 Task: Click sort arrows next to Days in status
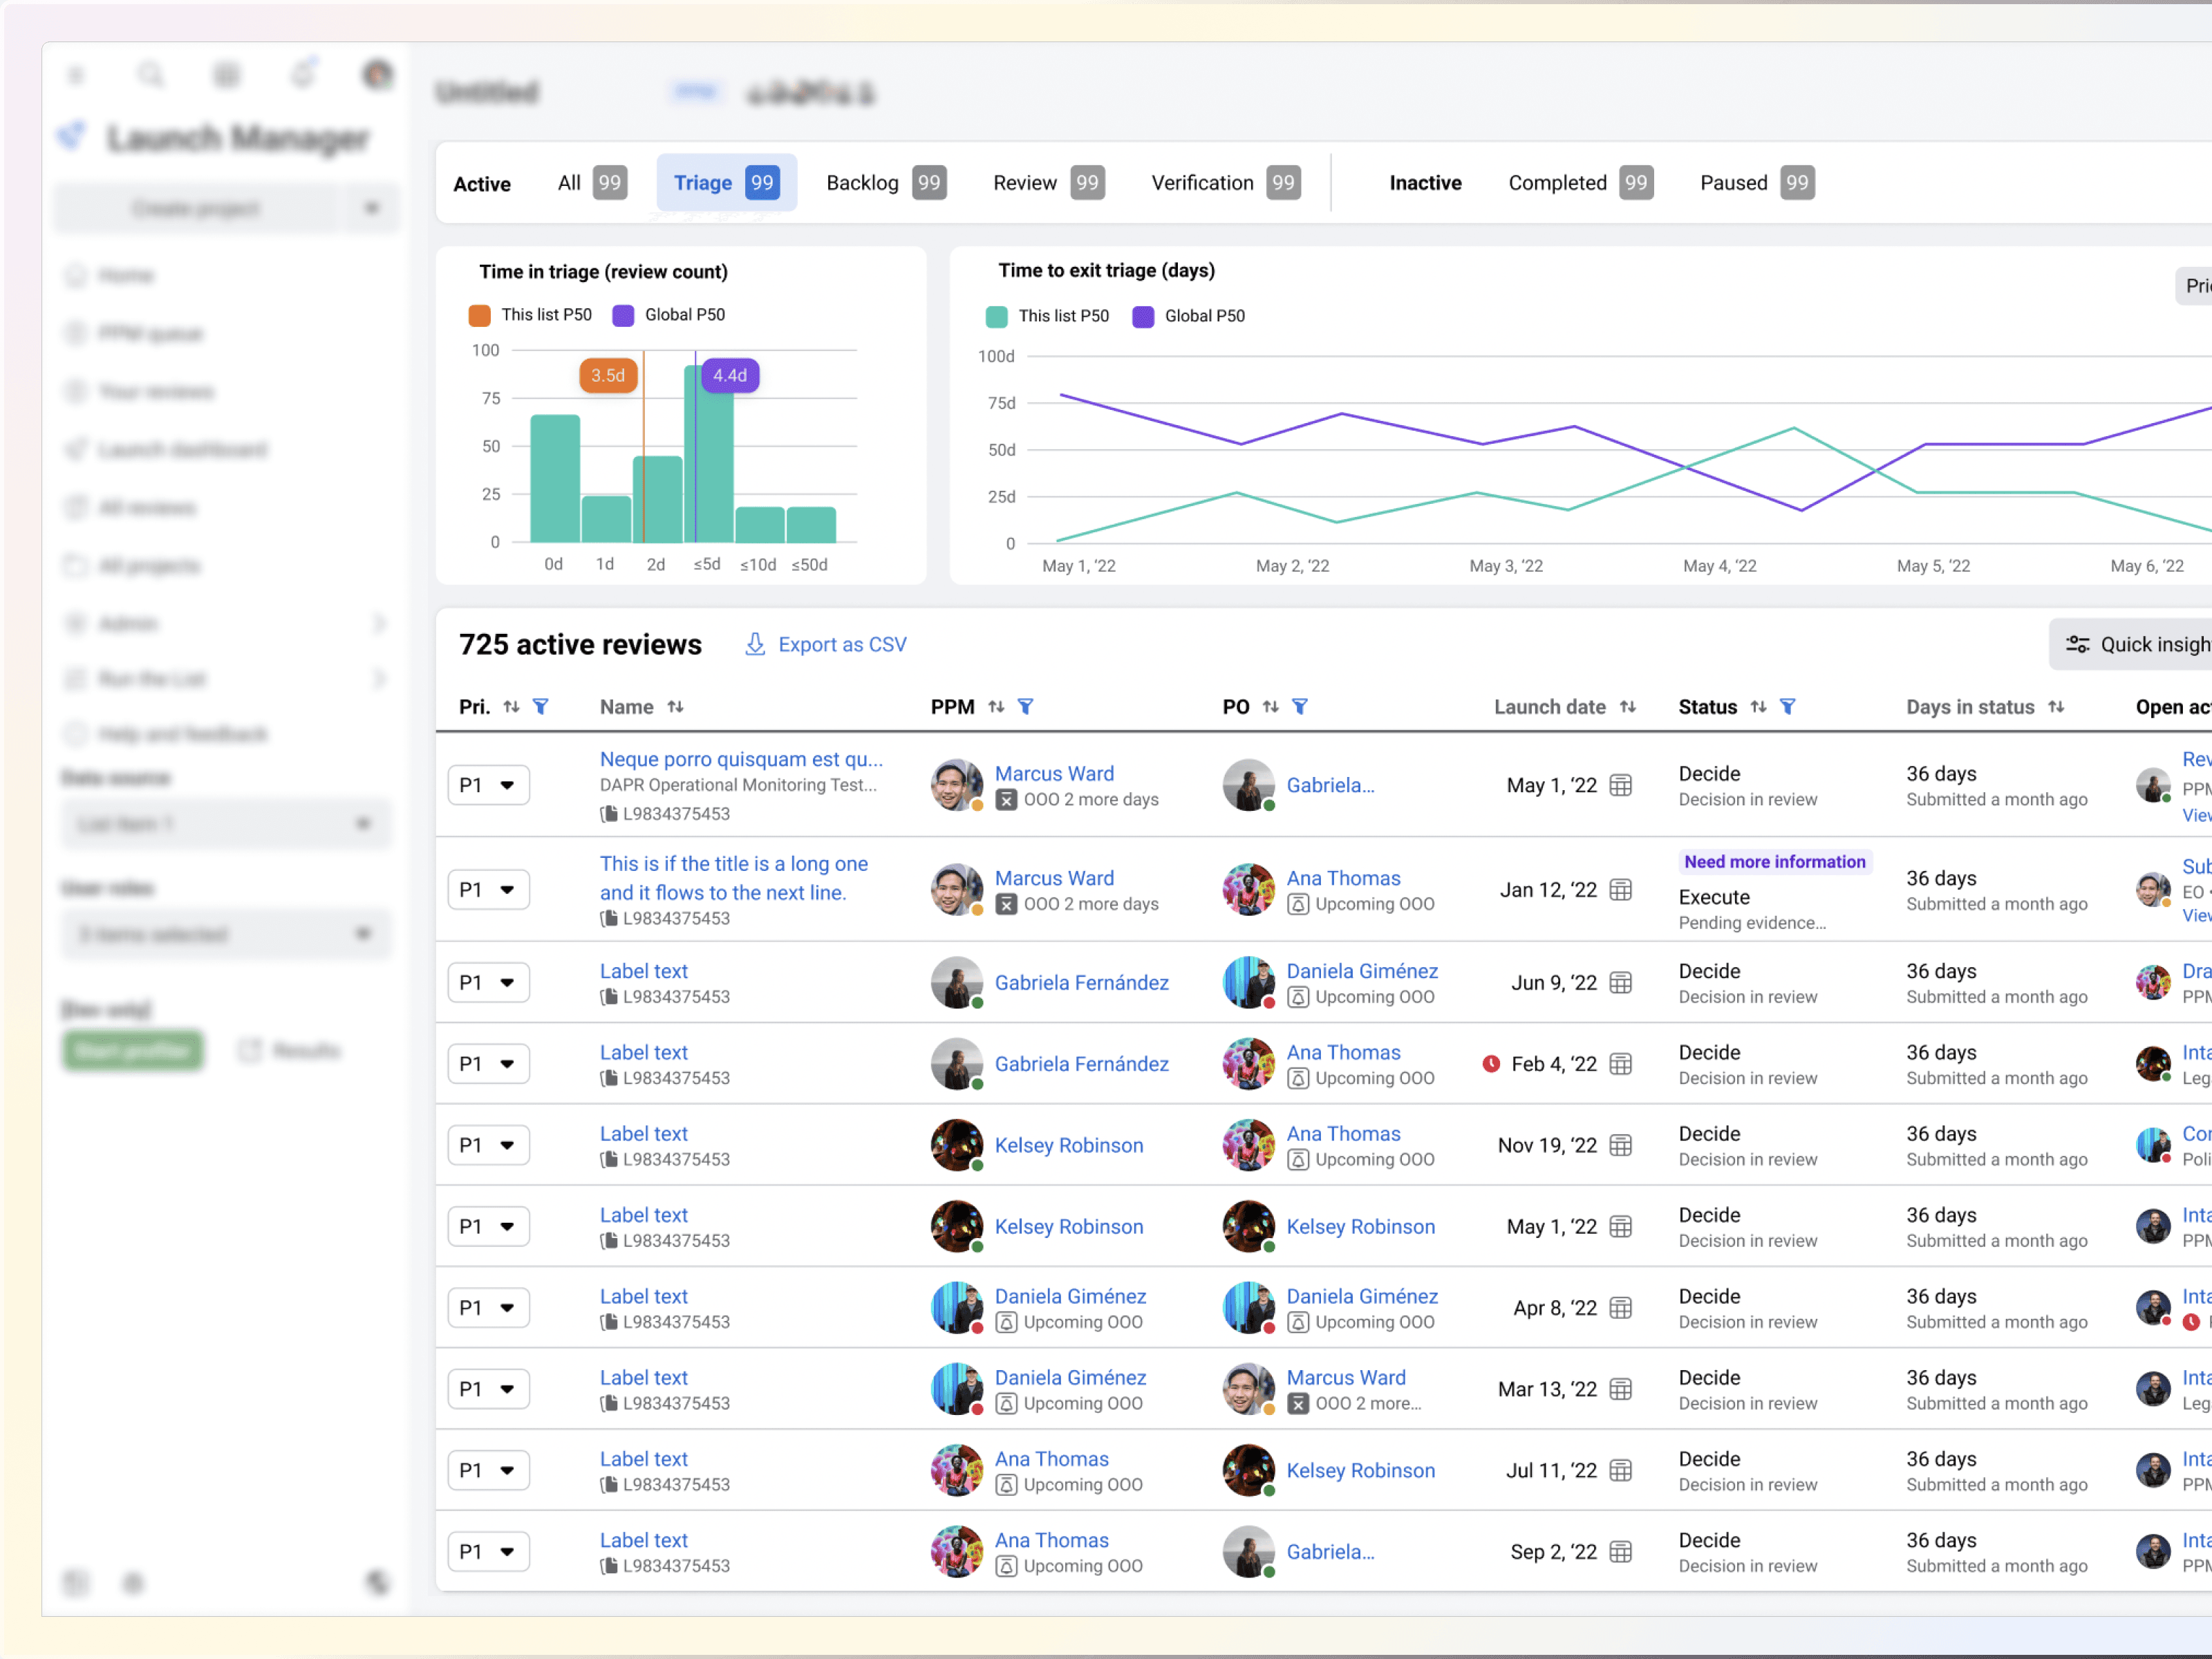pos(2056,707)
